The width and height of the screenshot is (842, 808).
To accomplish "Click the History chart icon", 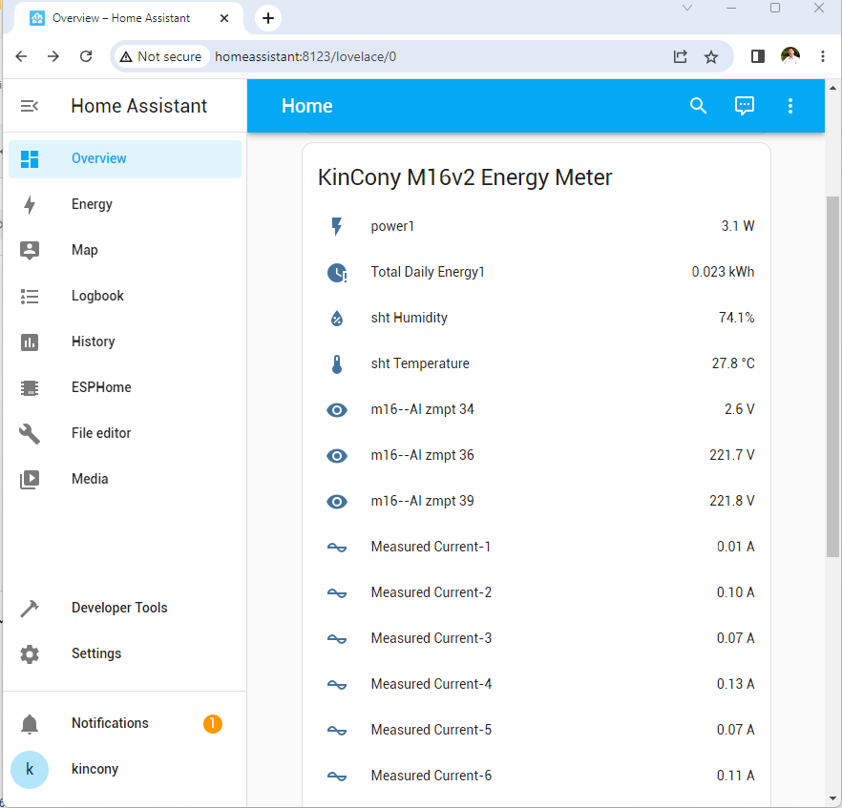I will tap(30, 342).
